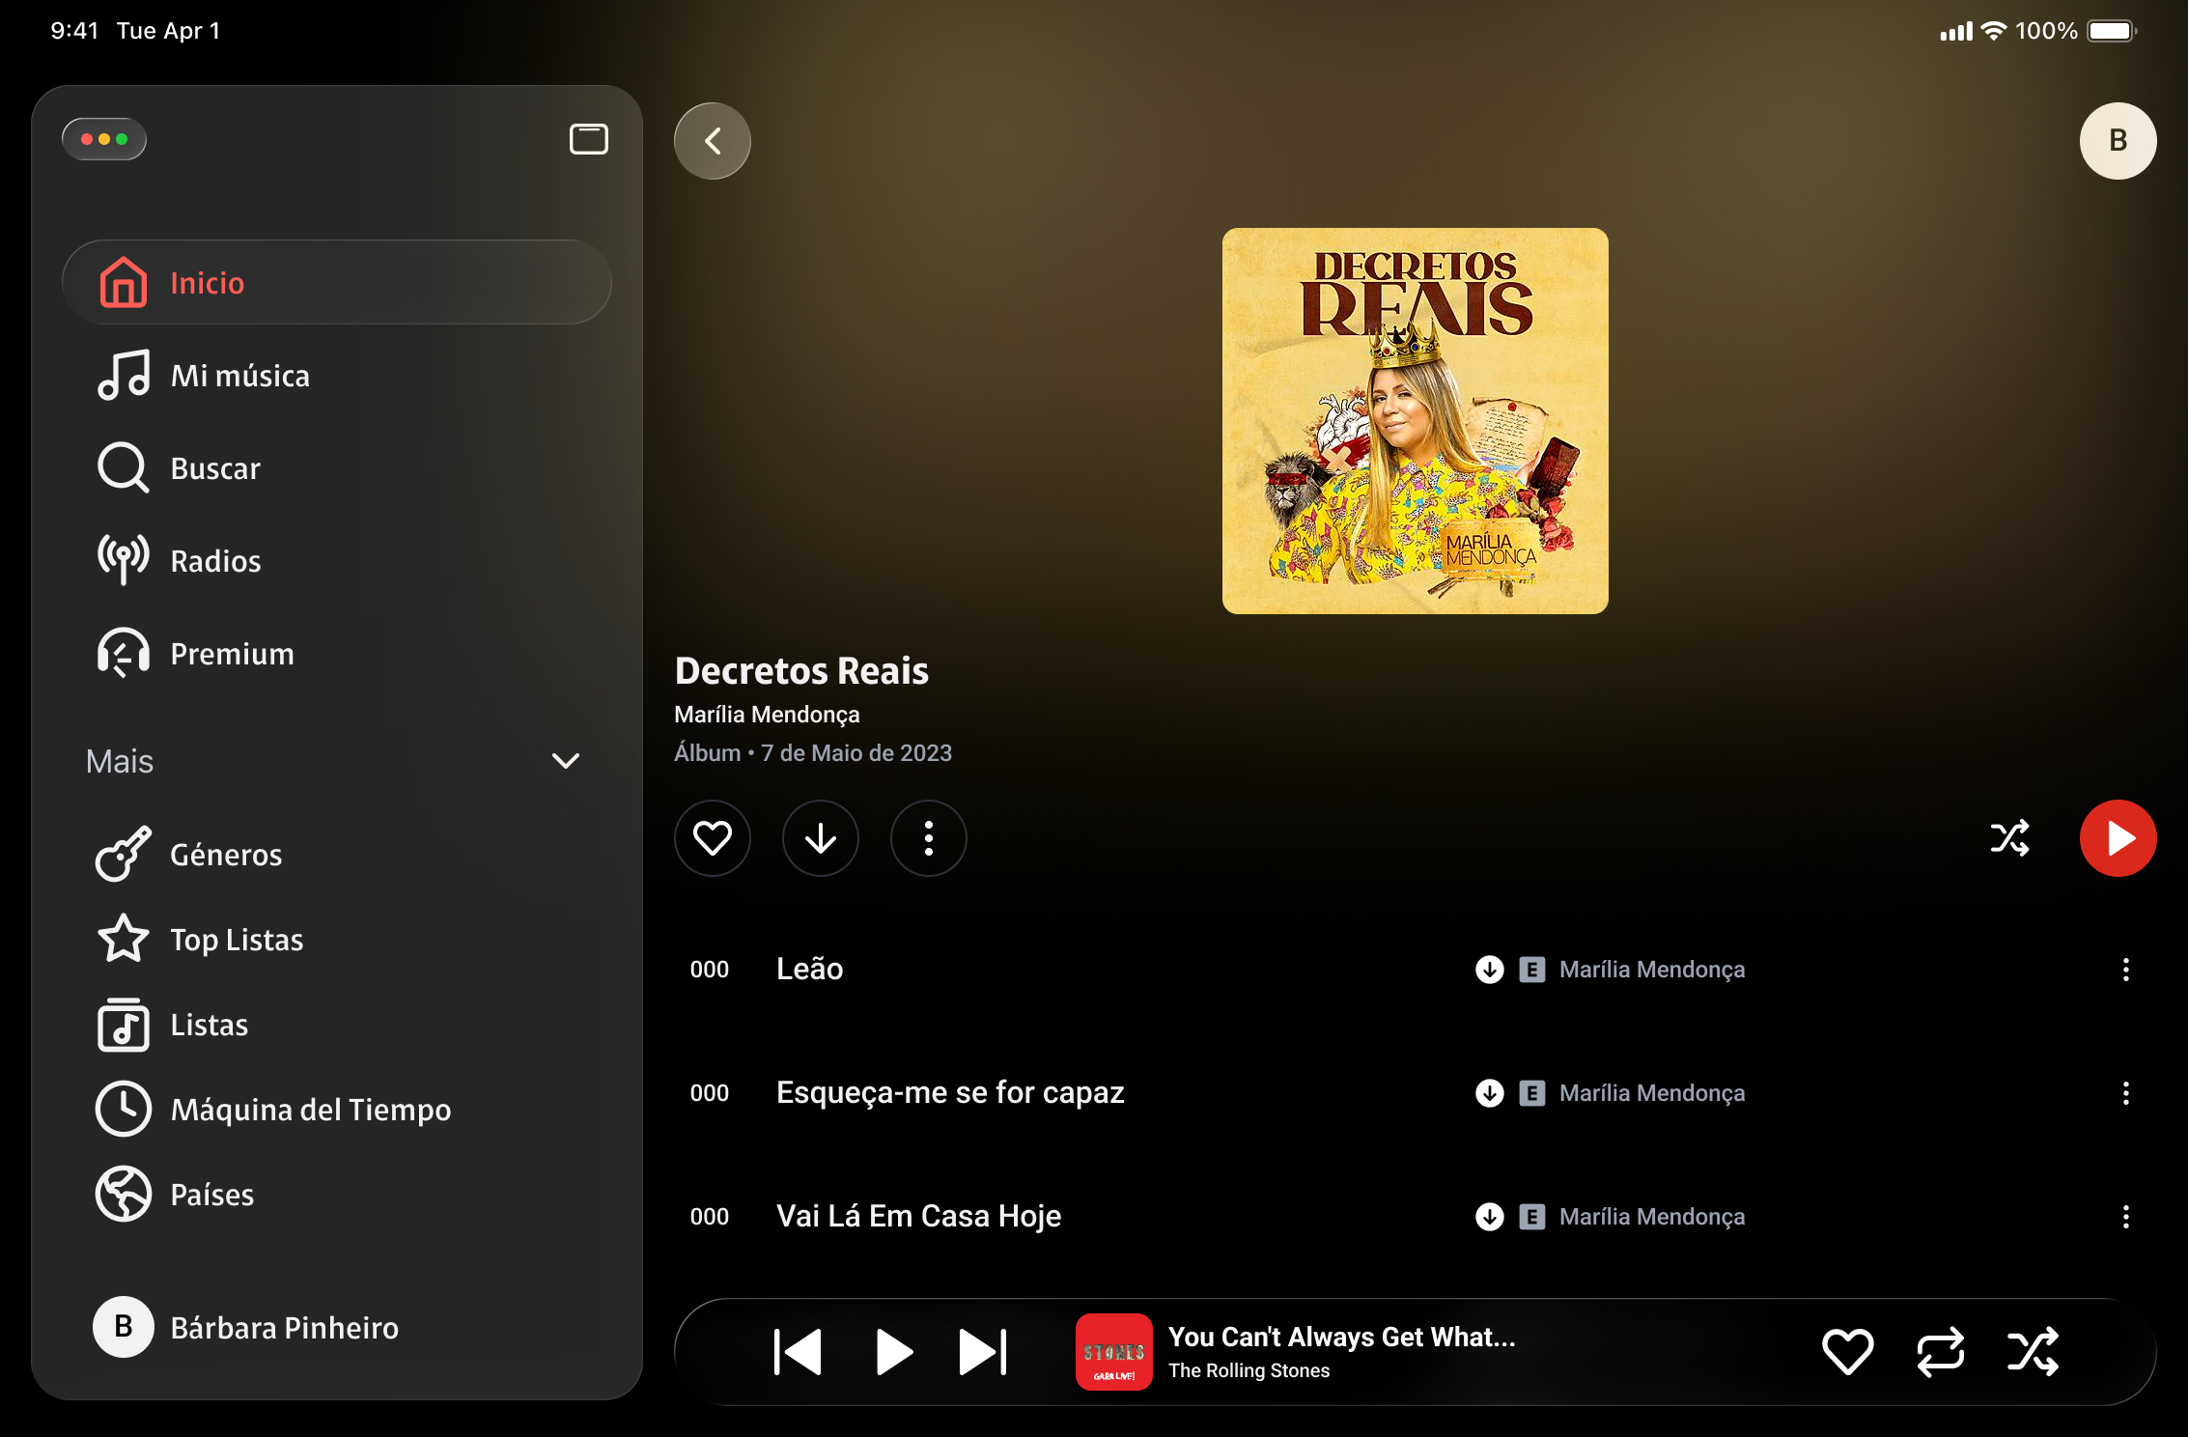Like the Decretos Reais album
Viewport: 2188px width, 1437px height.
click(x=713, y=838)
